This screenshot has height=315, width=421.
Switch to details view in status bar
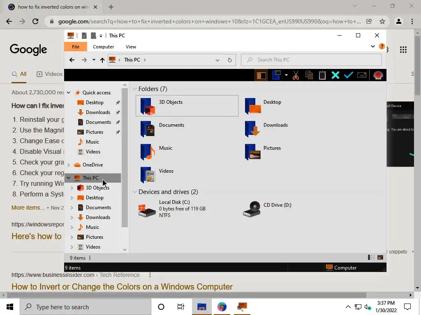371,258
